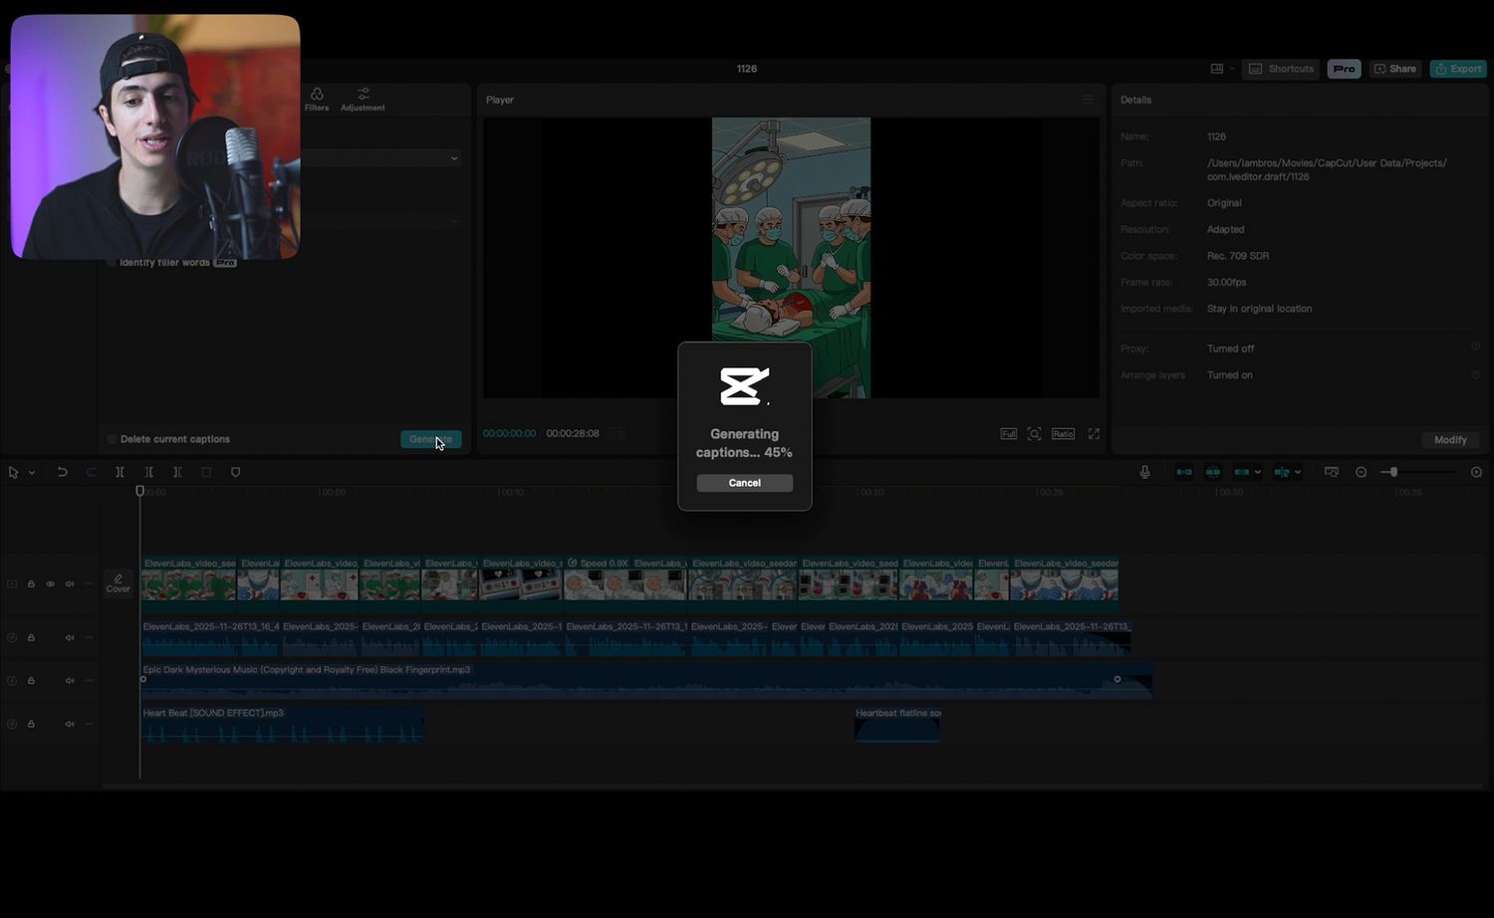Switch player to Full quality icon

coord(1009,434)
